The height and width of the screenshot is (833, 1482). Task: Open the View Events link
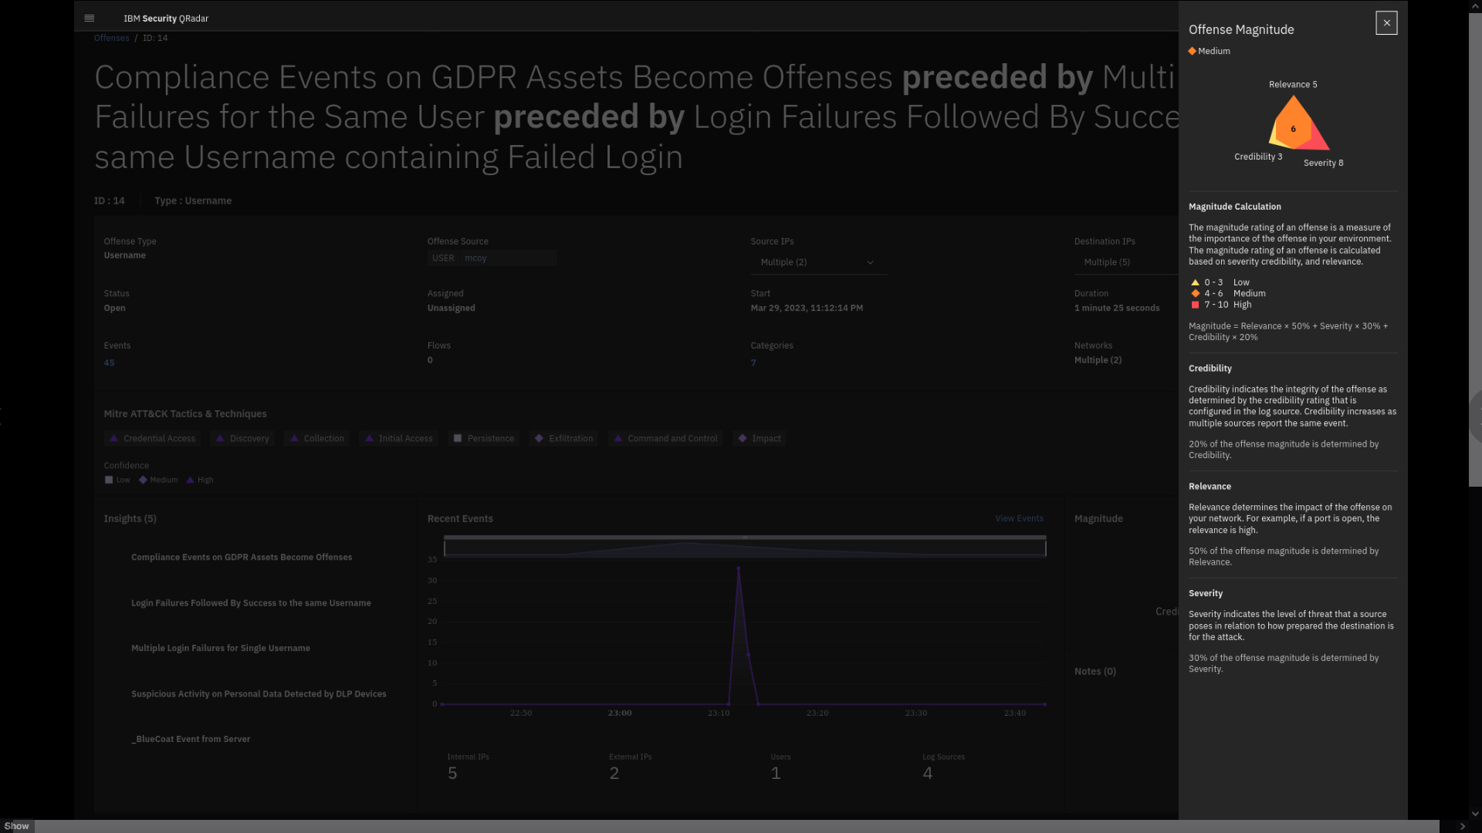coord(1019,518)
